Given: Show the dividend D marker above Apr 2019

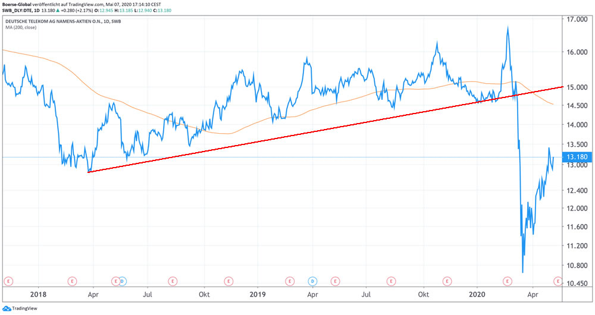Looking at the screenshot, I should click(x=313, y=281).
